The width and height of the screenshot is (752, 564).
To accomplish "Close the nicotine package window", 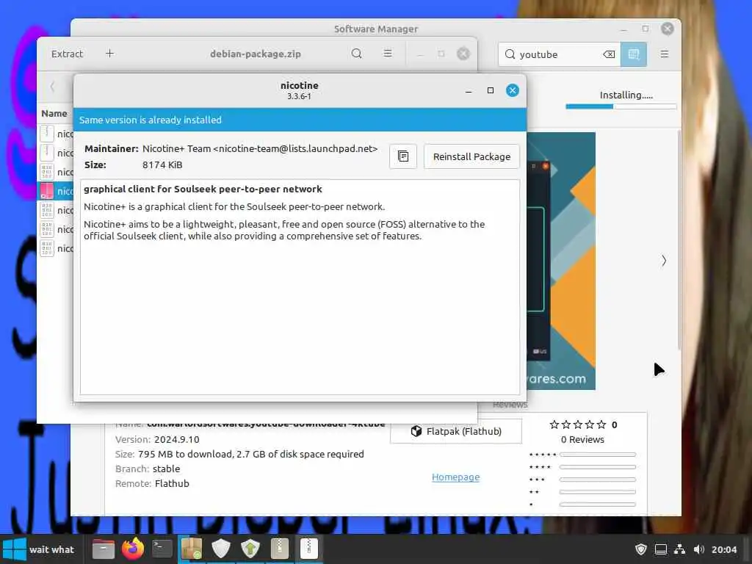I will [512, 90].
